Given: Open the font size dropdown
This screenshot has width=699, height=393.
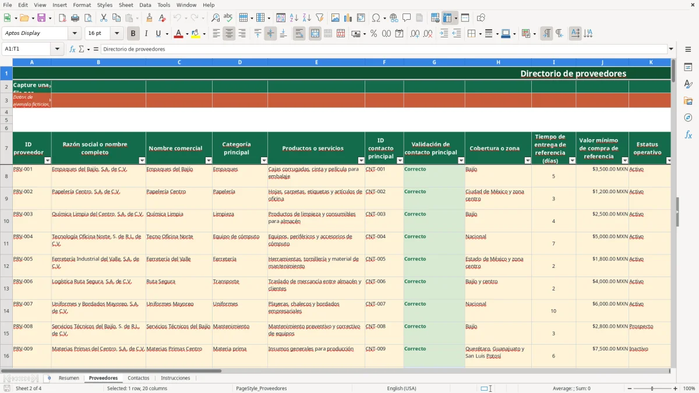Looking at the screenshot, I should point(116,34).
